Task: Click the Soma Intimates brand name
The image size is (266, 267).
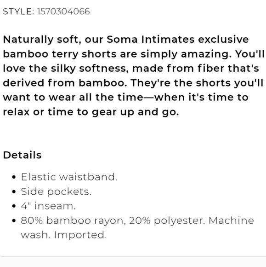Action: tap(151, 40)
